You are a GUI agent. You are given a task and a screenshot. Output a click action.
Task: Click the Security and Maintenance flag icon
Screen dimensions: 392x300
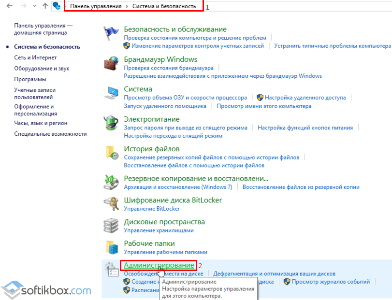pyautogui.click(x=111, y=34)
